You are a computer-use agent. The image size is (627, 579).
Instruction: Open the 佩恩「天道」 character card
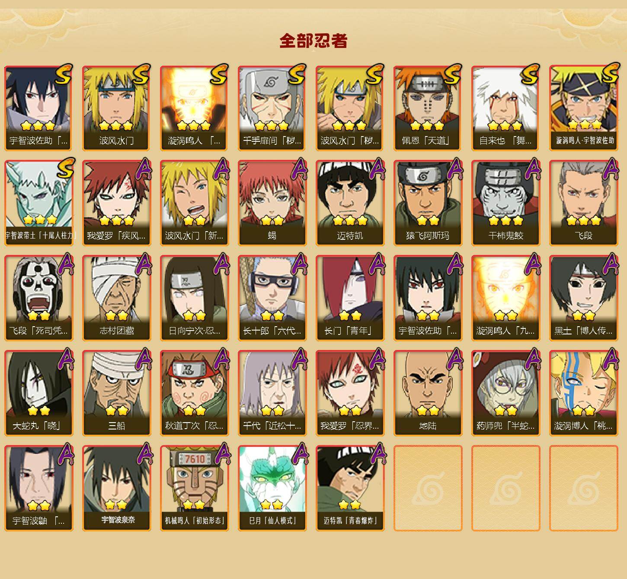point(428,108)
